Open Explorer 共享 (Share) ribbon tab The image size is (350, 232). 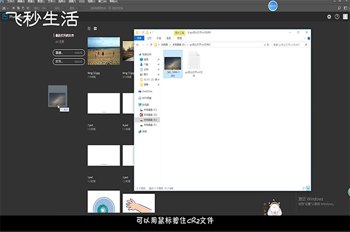point(158,38)
